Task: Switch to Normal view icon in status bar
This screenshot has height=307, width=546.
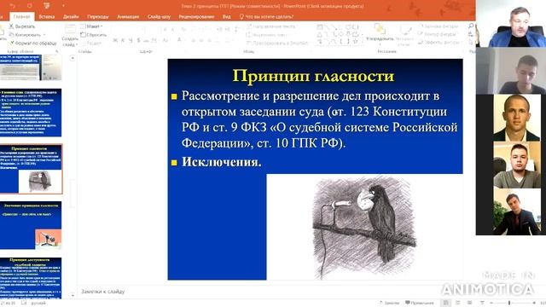Action: [x=445, y=303]
